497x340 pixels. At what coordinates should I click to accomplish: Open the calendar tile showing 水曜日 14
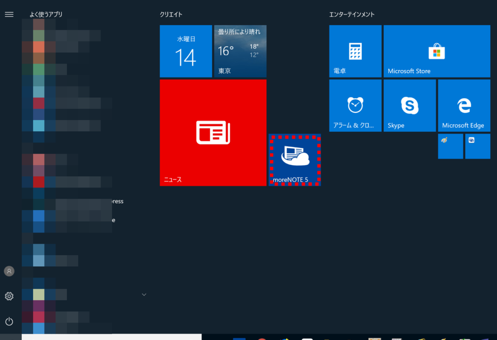[x=186, y=51]
